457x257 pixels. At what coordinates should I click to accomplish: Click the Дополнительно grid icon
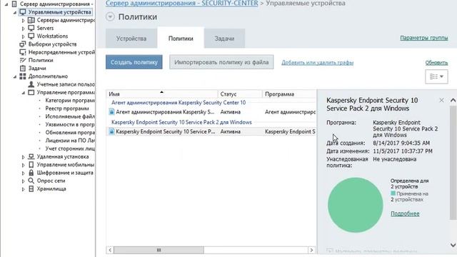pos(23,76)
